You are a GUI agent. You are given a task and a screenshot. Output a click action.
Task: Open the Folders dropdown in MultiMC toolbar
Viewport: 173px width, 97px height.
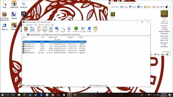point(124,7)
